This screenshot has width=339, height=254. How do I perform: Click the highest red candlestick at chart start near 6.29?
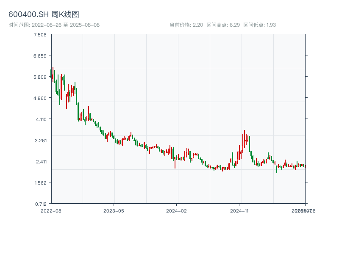click(x=53, y=74)
